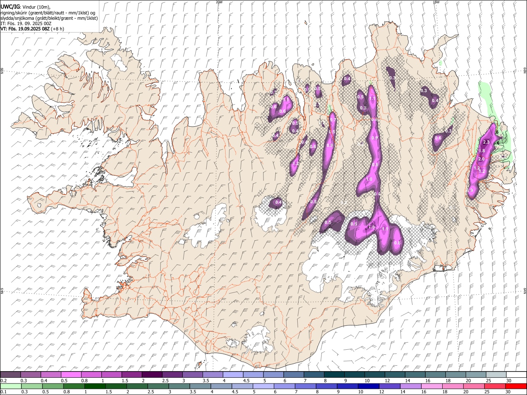Screen dimensions: 527x395
Task: Click the 'slydda/snjókoma' legend description line
Action: (49, 18)
